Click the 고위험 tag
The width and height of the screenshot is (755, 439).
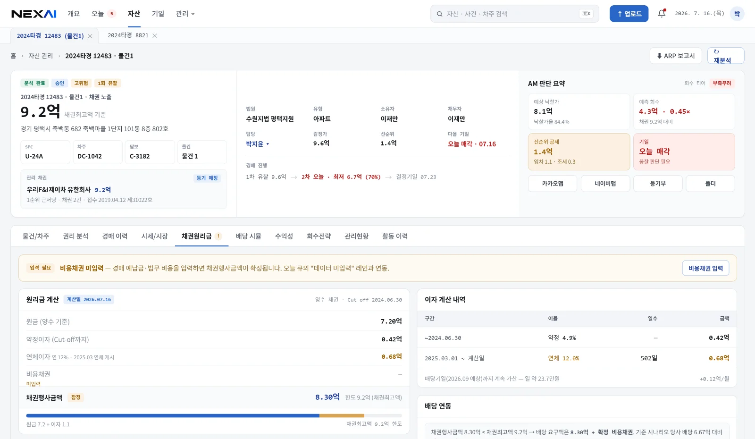(x=81, y=83)
